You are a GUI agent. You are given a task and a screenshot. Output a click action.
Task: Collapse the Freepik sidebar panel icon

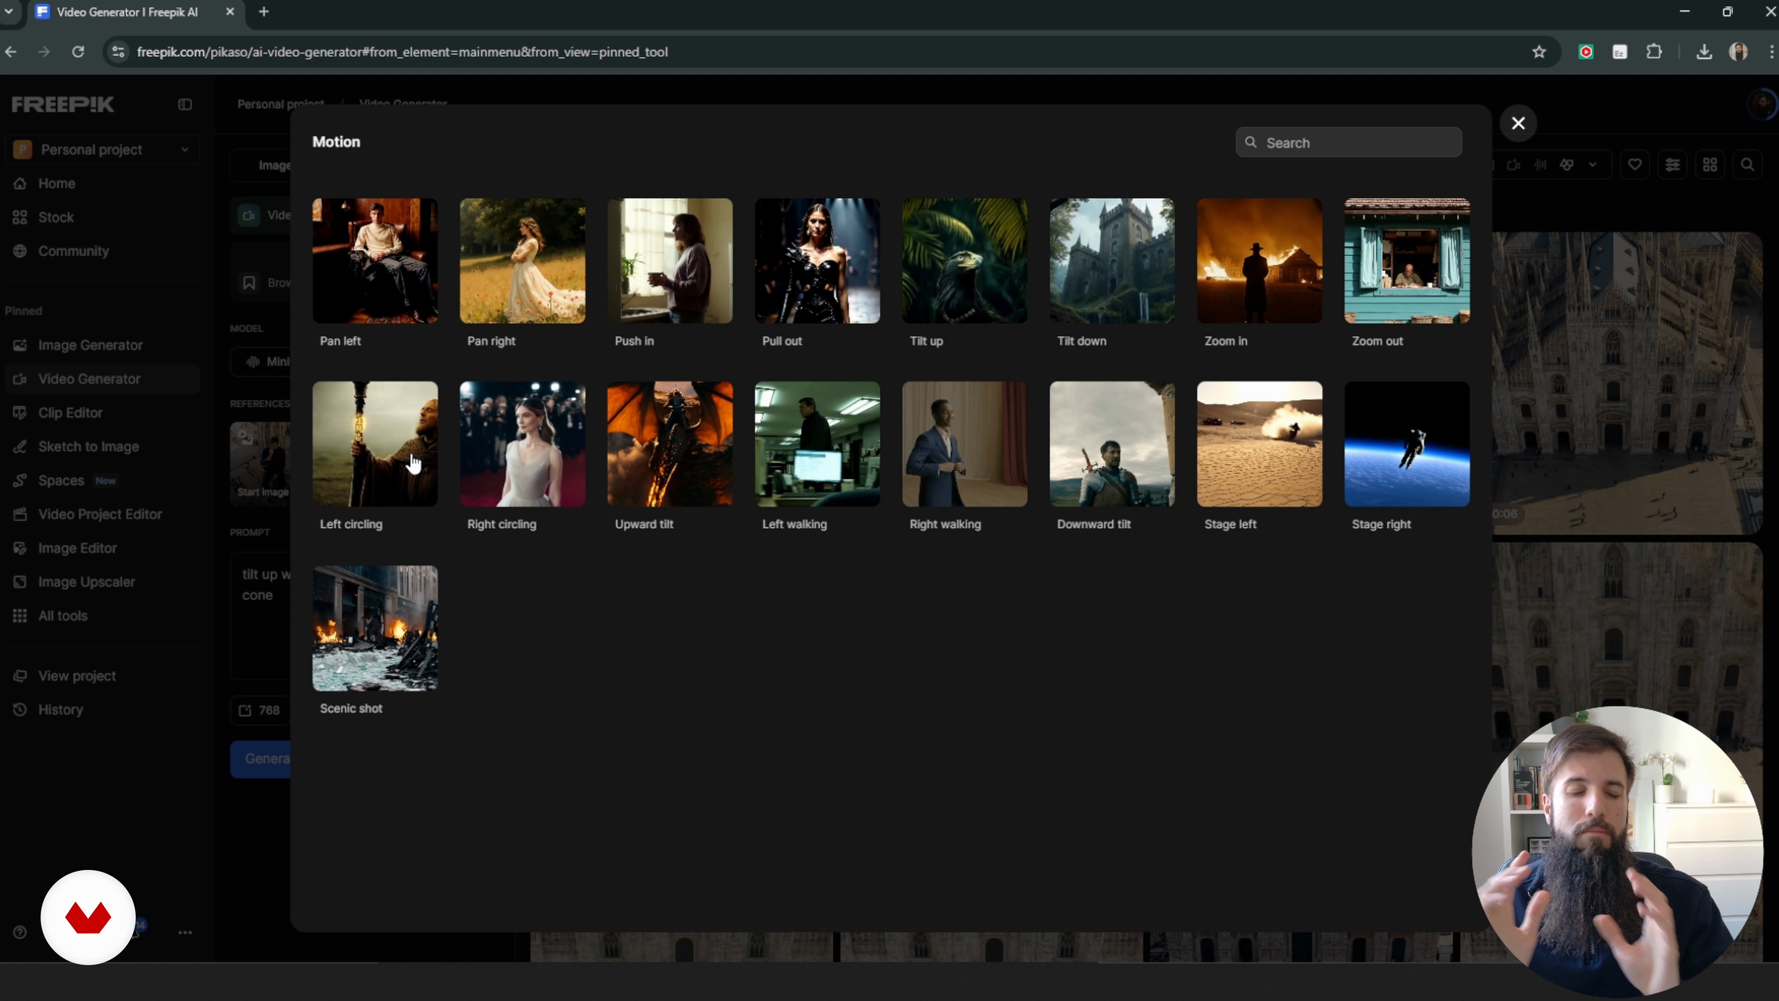click(x=184, y=104)
